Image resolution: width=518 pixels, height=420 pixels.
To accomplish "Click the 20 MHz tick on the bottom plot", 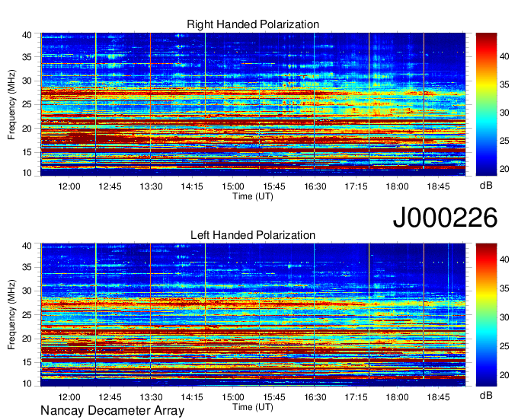I will pyautogui.click(x=27, y=339).
